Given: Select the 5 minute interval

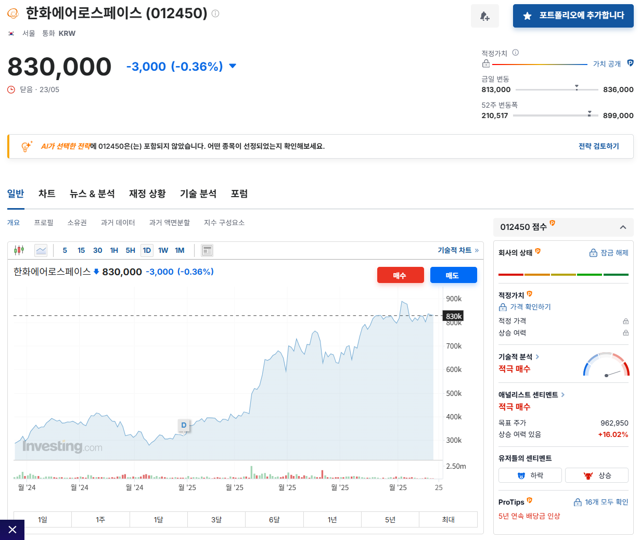Looking at the screenshot, I should click(x=65, y=250).
